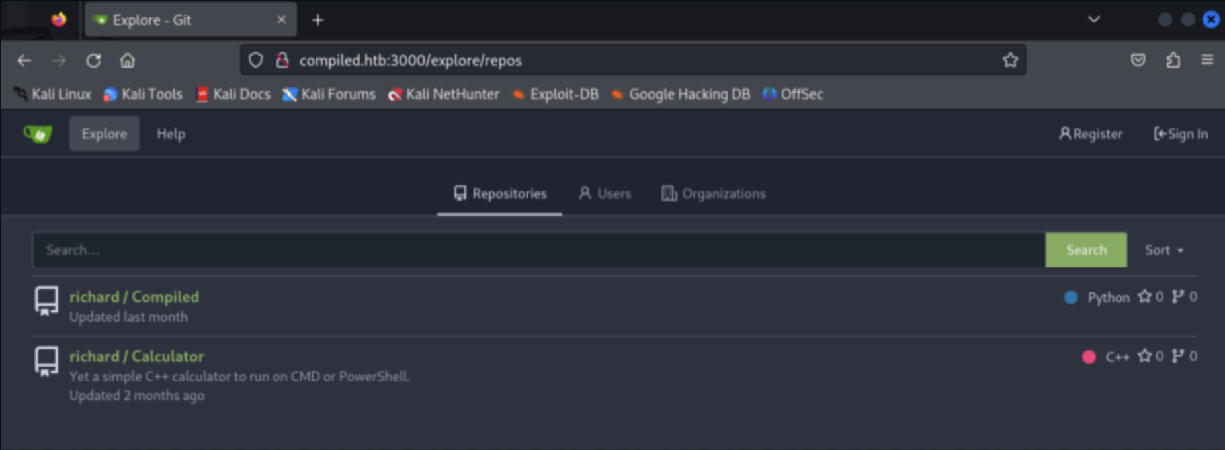Click the tracking protection shield icon

point(255,60)
